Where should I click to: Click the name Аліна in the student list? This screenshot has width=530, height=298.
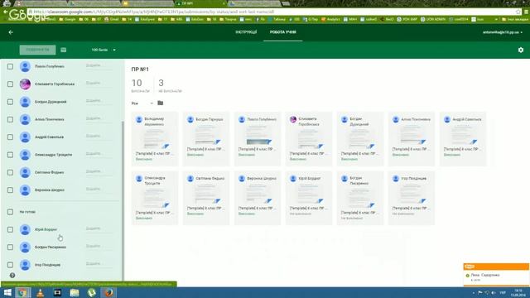click(50, 119)
